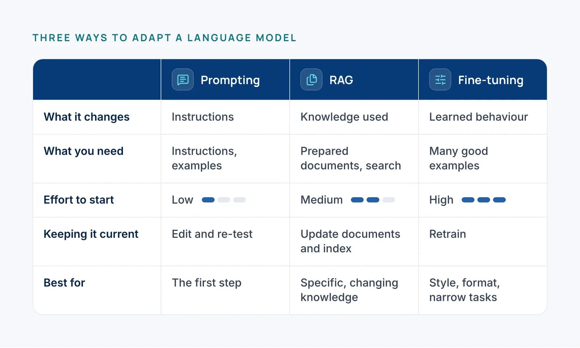The width and height of the screenshot is (580, 348).
Task: Click the Fine-tuning sliders icon
Action: click(x=440, y=79)
